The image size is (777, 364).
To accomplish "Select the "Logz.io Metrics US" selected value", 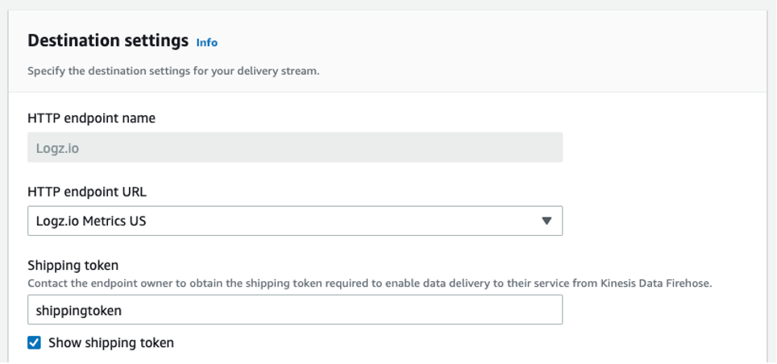I will pos(91,221).
